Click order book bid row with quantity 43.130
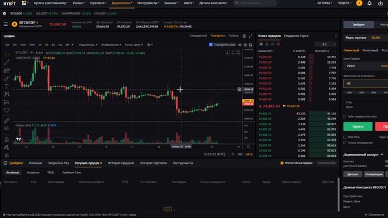The width and height of the screenshot is (388, 218). tap(297, 113)
